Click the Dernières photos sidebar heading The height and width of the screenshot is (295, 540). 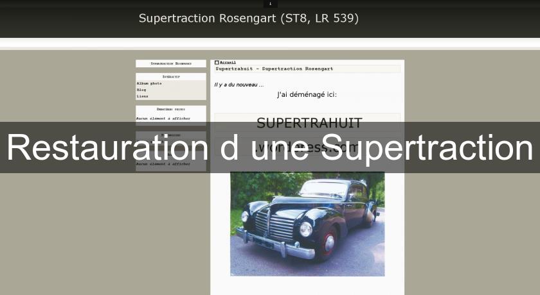click(x=171, y=109)
